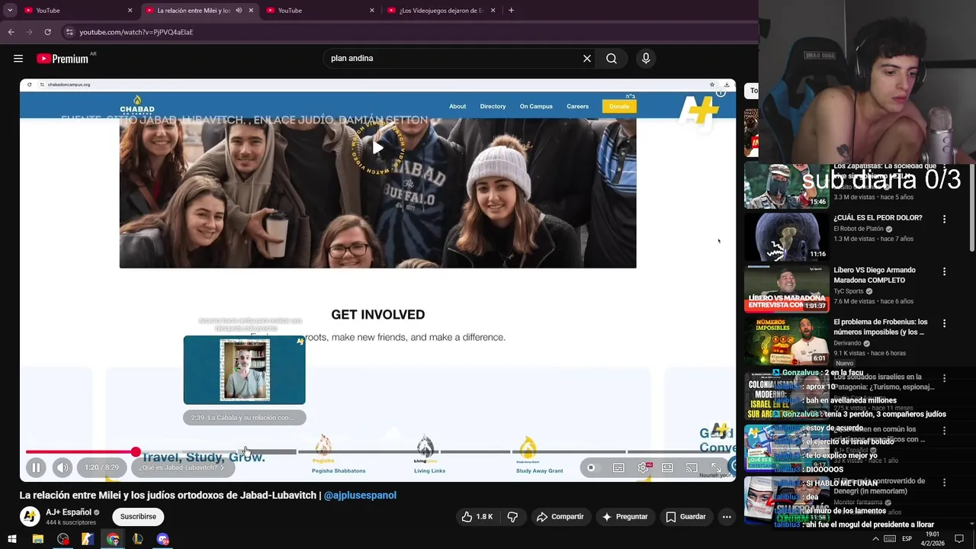Open Discord from the taskbar

click(162, 539)
